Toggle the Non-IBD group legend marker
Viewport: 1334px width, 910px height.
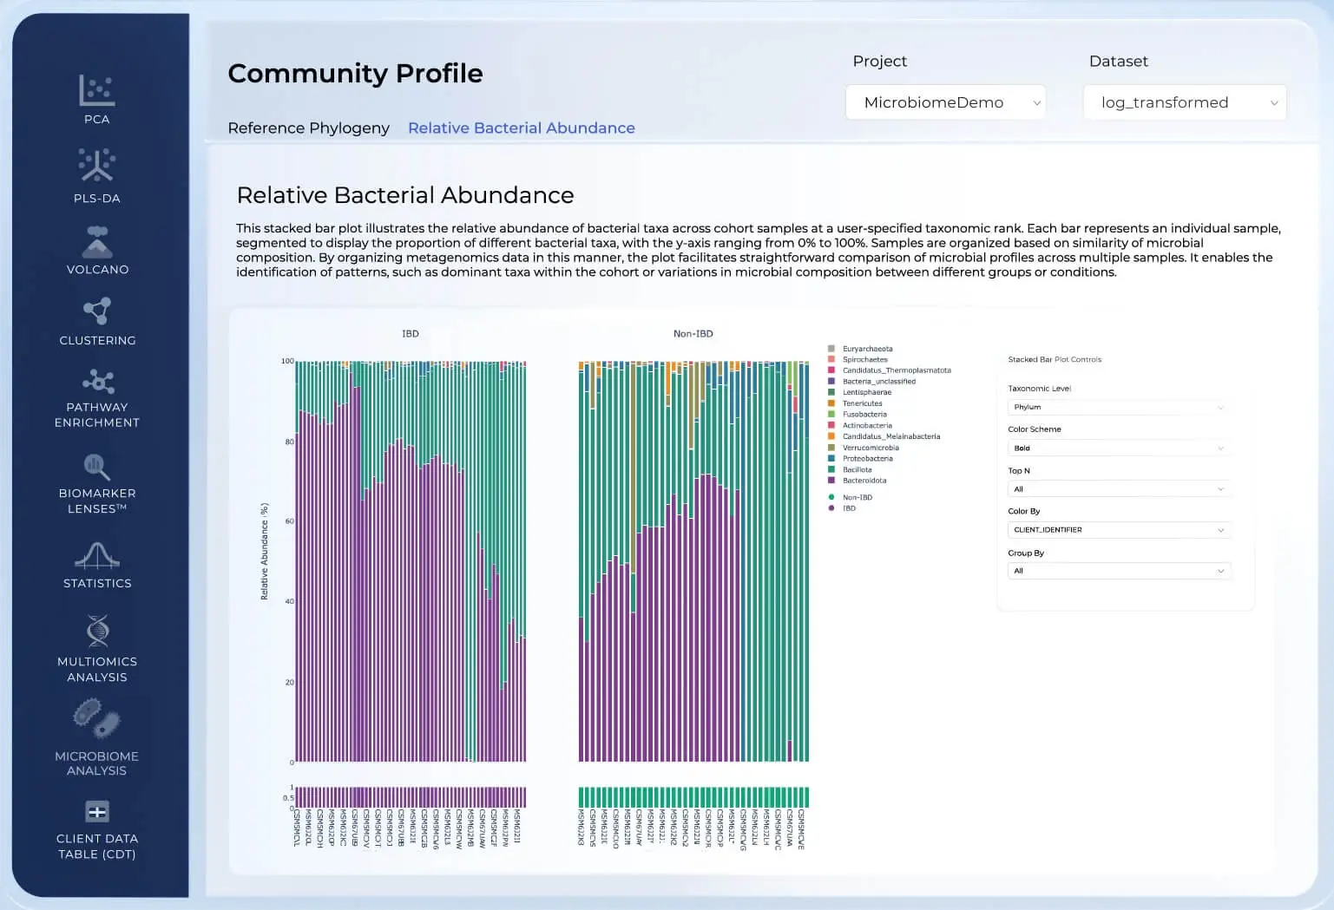pyautogui.click(x=831, y=497)
